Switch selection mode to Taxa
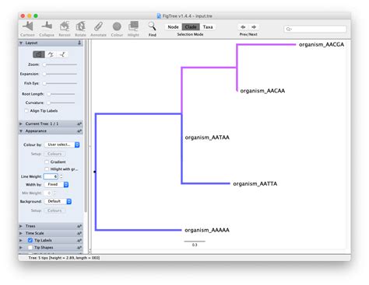Image resolution: width=369 pixels, height=285 pixels. 208,27
